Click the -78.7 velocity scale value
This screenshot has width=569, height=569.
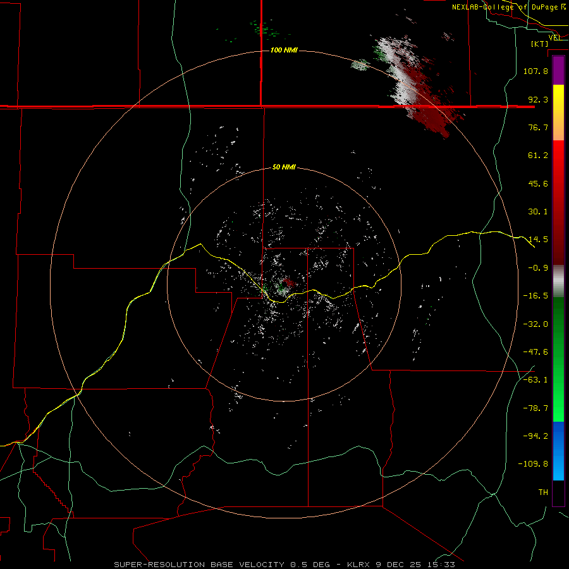point(535,408)
